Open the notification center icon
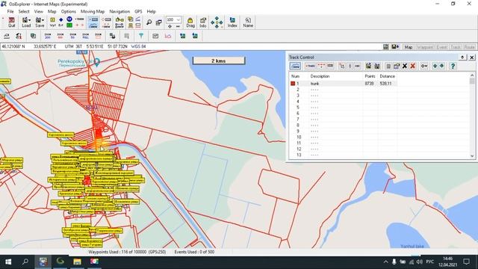Viewport: 478px width, 269px height. click(x=466, y=262)
